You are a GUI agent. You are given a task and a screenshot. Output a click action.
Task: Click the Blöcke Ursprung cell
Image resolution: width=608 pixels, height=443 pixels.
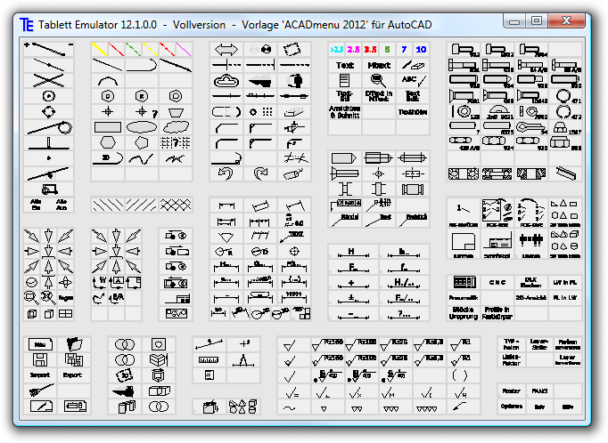464,313
